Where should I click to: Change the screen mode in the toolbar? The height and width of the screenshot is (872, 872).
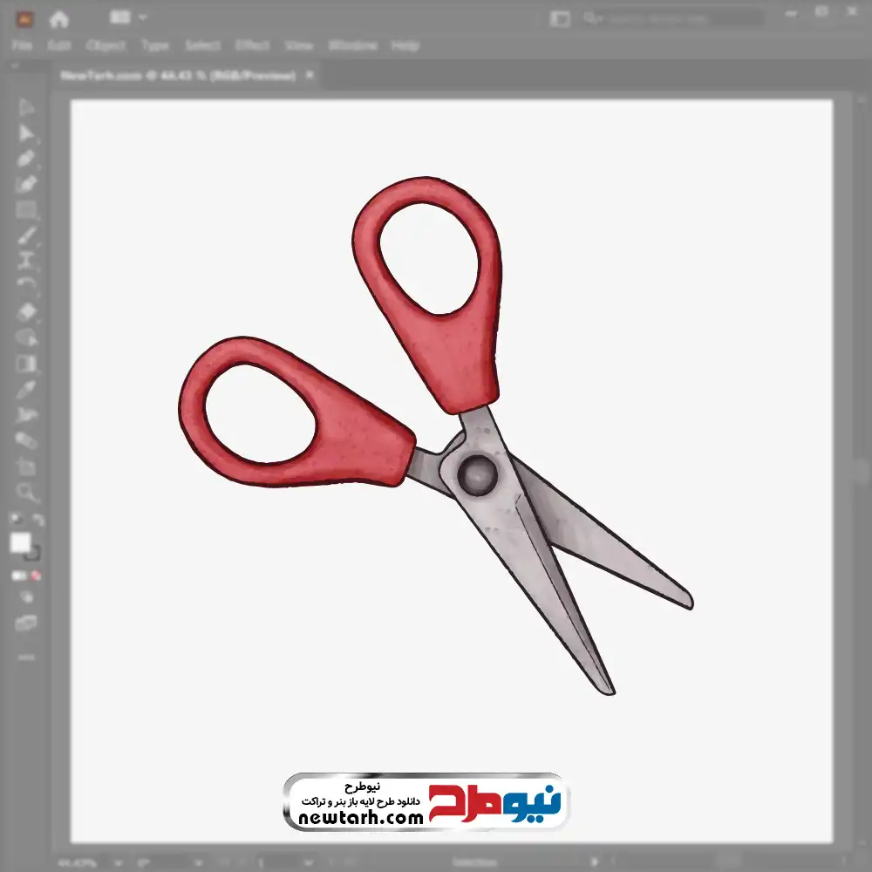click(x=26, y=623)
